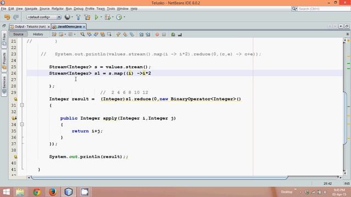Click the Comment code icon
Screen dimensions: 351x197
[173, 34]
